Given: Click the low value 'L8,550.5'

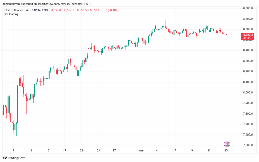Looking at the screenshot, I should click(81, 10).
